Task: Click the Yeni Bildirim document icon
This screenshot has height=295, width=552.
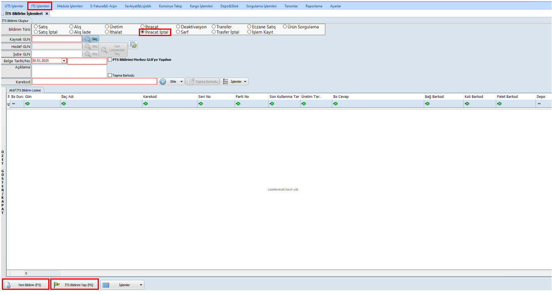Action: point(8,285)
